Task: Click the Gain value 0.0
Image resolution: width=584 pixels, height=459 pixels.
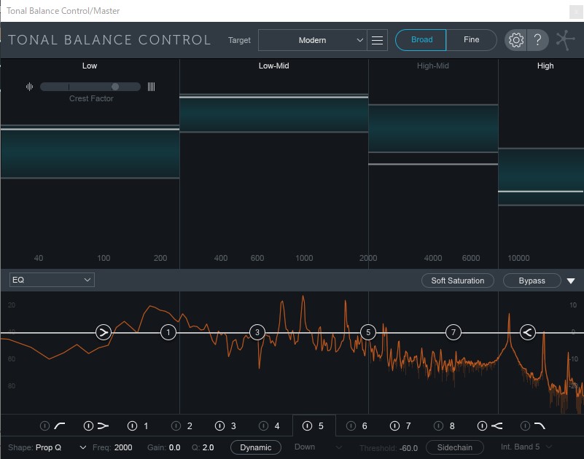Action: point(174,447)
